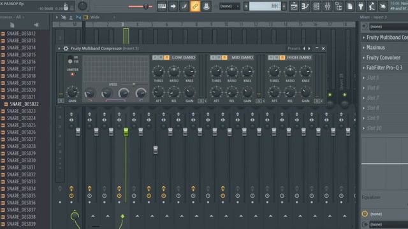
Task: Expand the Fruity Multiband Compressor slot arrow
Action: (364, 38)
